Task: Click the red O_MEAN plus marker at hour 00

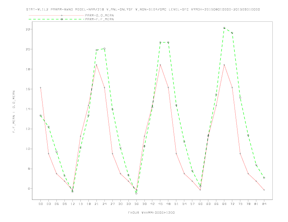Action: tap(41, 88)
